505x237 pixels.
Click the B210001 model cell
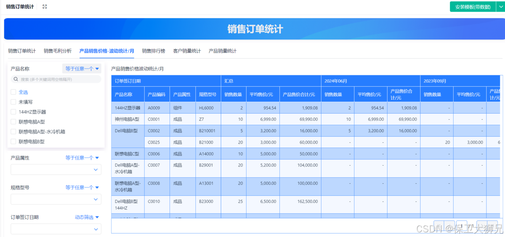(208, 131)
